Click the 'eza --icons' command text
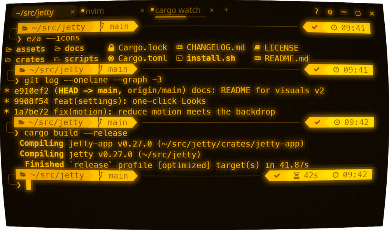Image resolution: width=389 pixels, height=230 pixels. click(x=53, y=38)
